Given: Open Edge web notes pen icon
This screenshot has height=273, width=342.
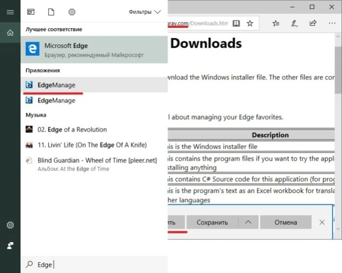Looking at the screenshot, I should coord(295,23).
